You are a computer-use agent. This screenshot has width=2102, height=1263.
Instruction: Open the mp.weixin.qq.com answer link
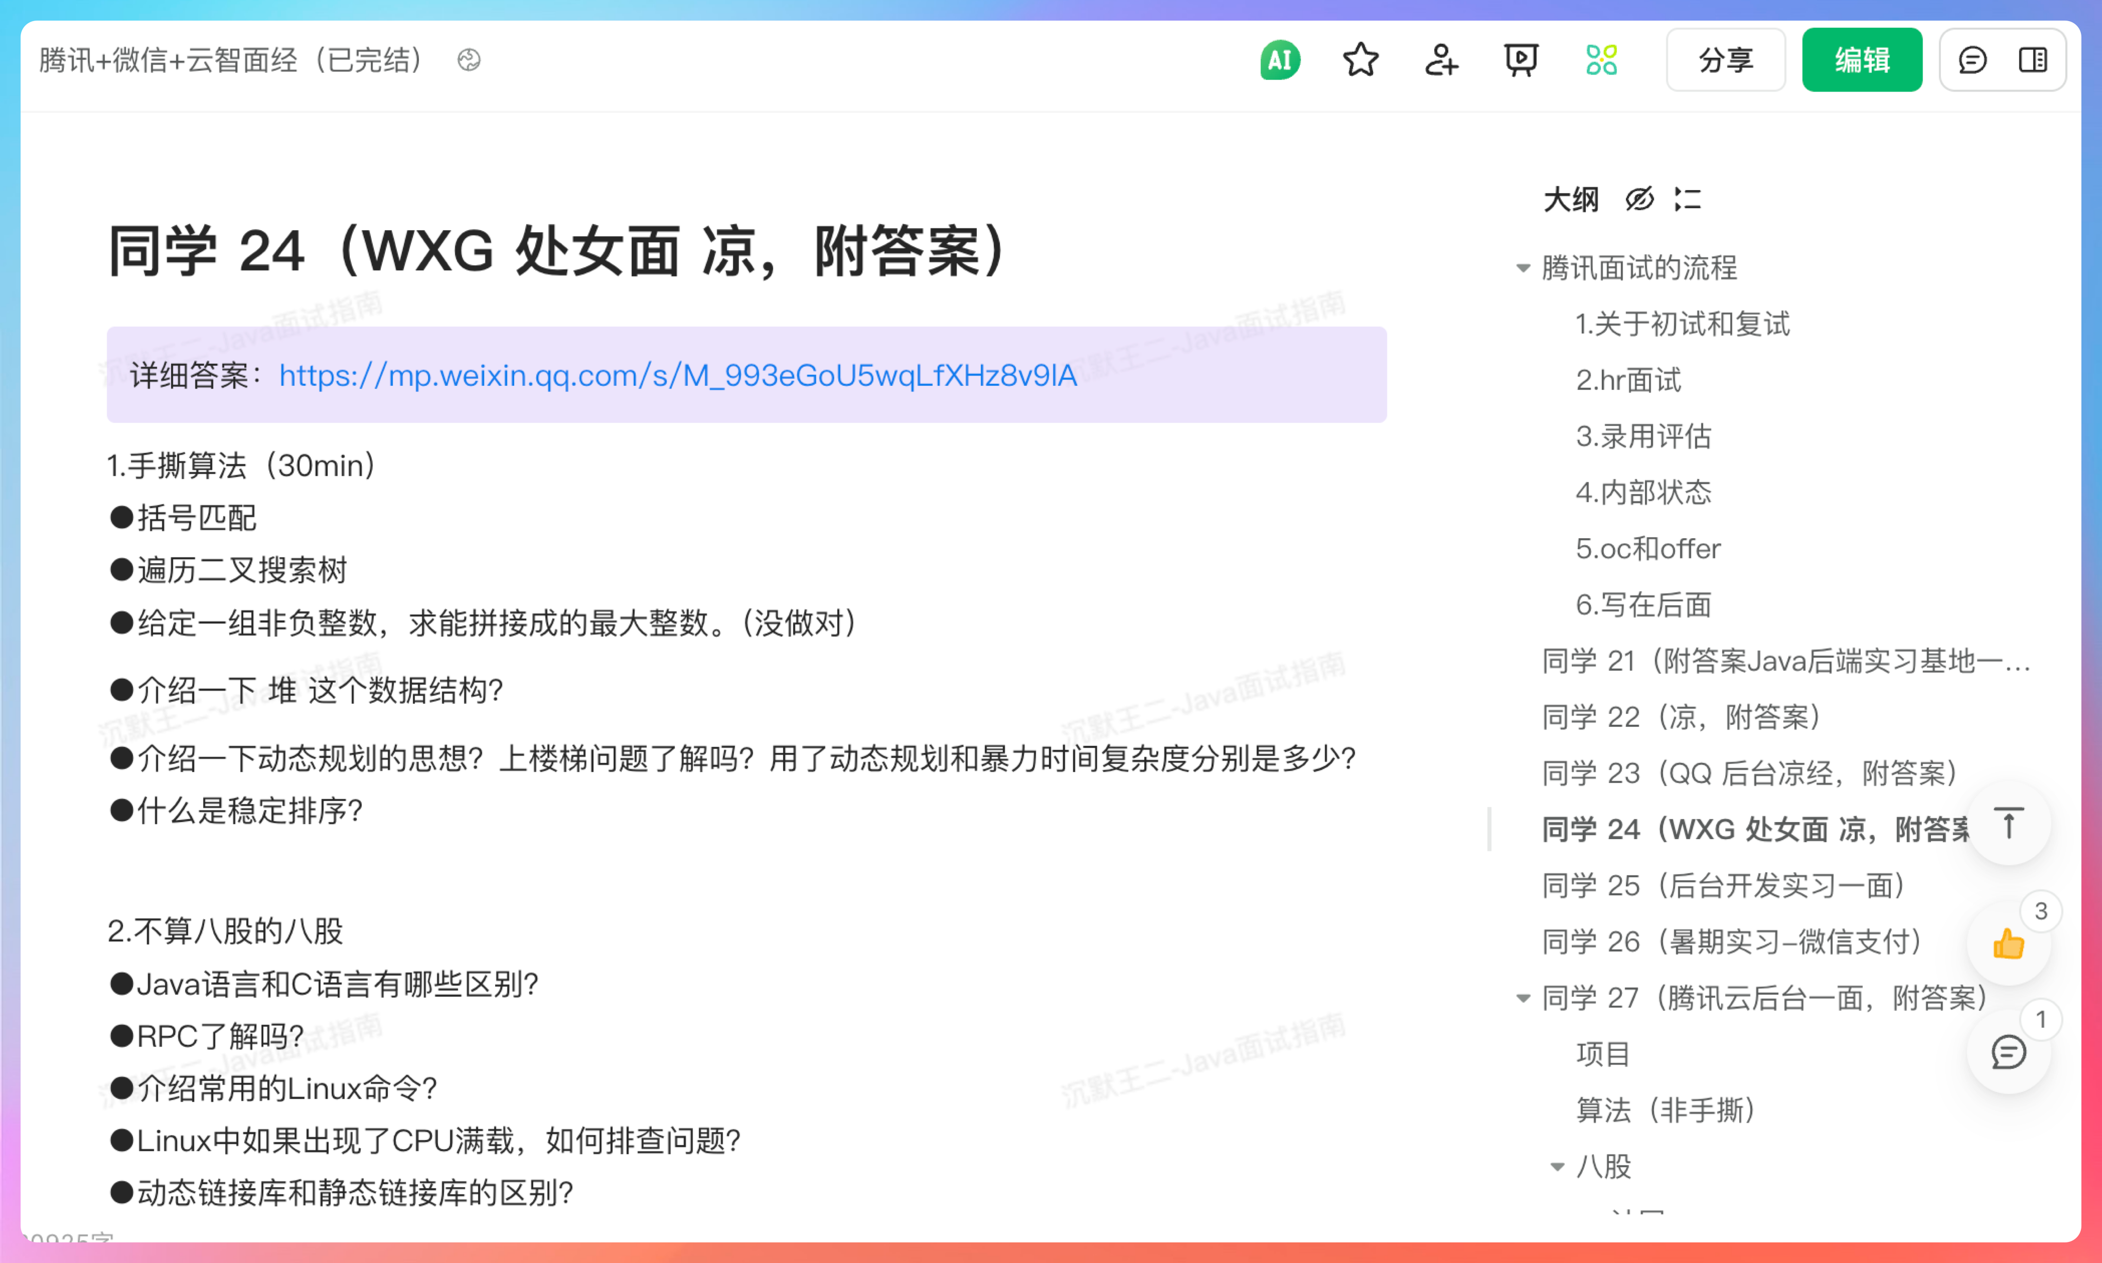pos(677,376)
